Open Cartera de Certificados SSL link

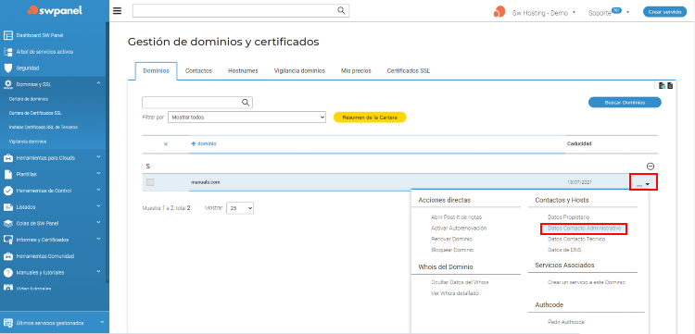(x=35, y=113)
